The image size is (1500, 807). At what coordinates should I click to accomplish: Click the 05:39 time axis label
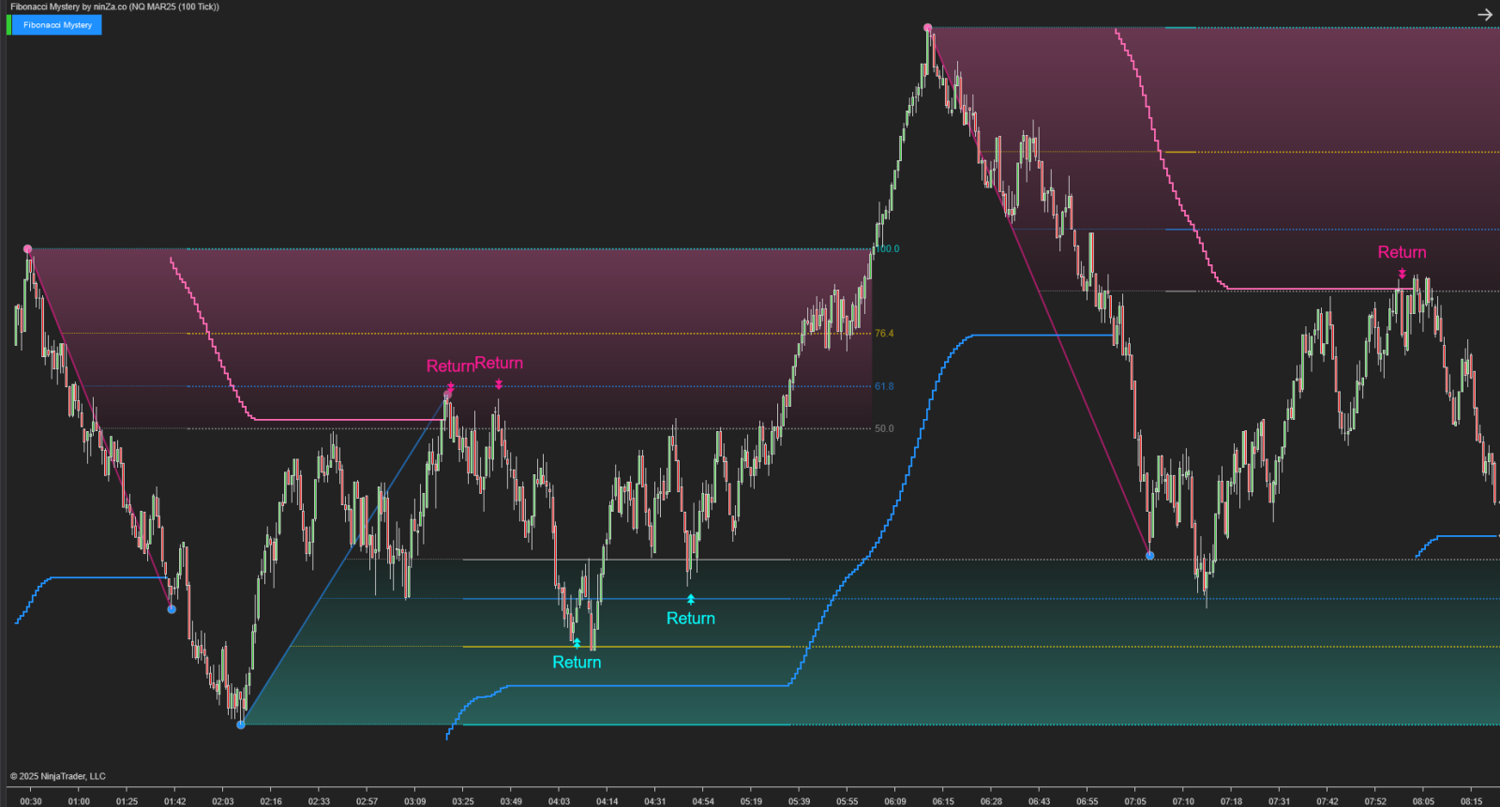point(799,801)
